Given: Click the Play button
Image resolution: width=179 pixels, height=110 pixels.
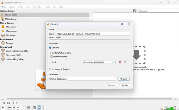Looking at the screenshot, I should coord(3,107).
